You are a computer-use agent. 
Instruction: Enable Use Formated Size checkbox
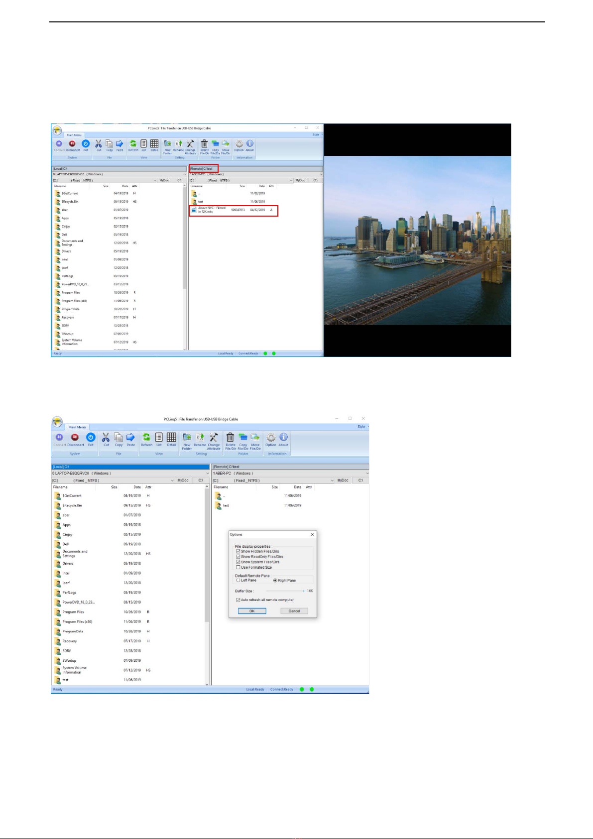tap(238, 567)
